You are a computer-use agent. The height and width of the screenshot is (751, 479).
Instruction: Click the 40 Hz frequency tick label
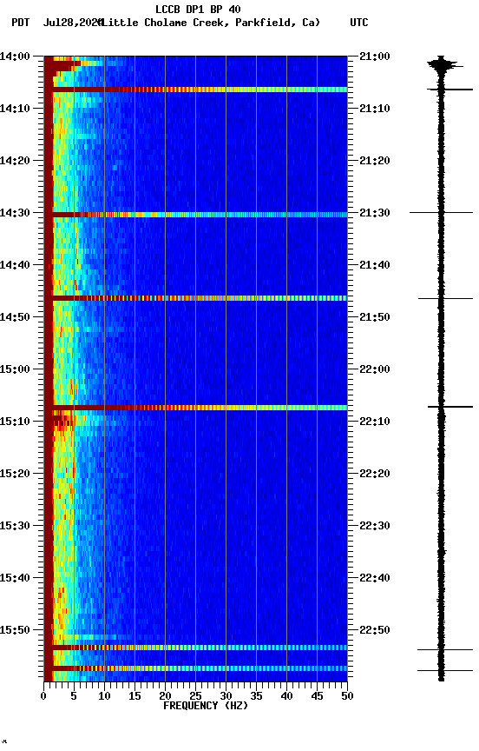(287, 696)
